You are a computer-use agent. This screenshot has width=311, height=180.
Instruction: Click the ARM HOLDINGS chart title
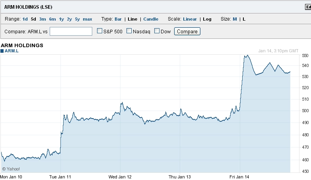click(22, 45)
